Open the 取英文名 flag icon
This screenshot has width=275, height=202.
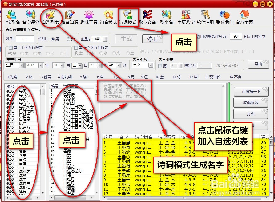[x=147, y=17]
